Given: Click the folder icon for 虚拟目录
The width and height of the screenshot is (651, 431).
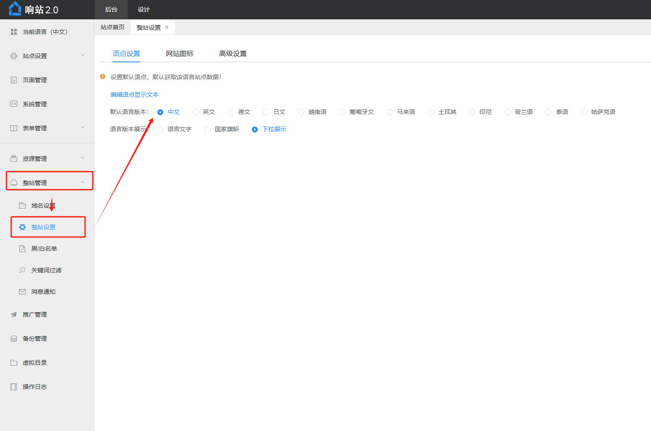Looking at the screenshot, I should (x=14, y=363).
